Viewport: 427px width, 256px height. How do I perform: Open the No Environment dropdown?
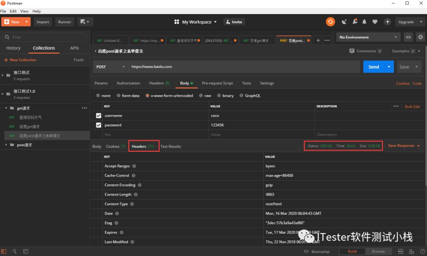[x=368, y=37]
